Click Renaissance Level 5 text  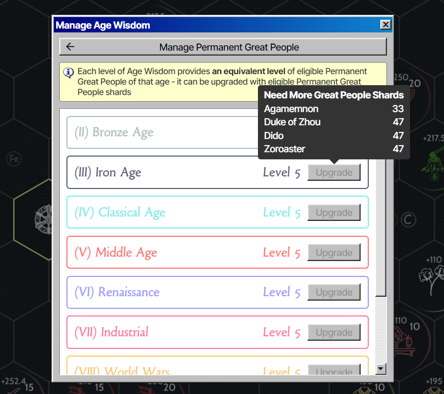(282, 292)
